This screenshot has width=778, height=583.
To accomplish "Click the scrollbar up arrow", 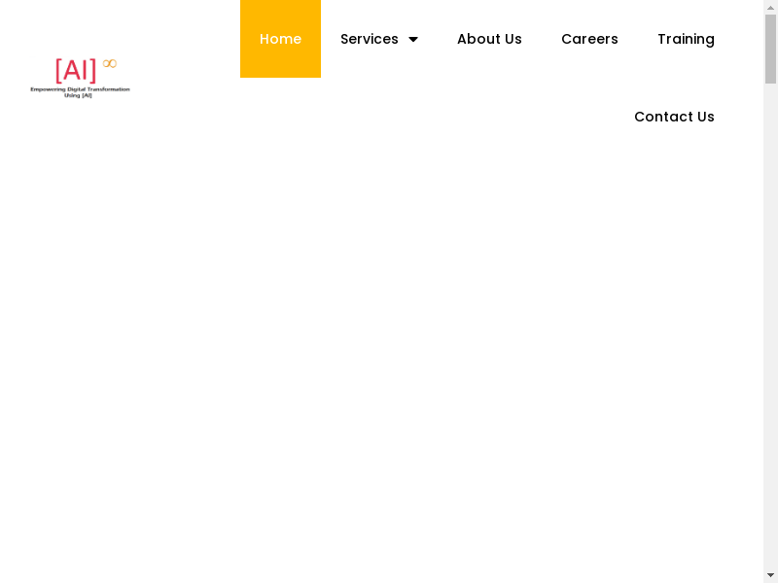I will point(770,7).
